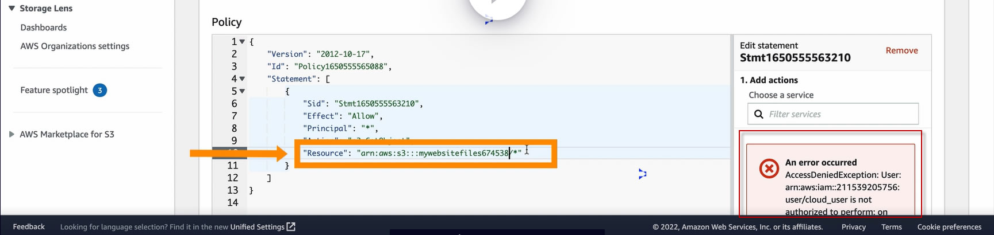Open AWS Organizations settings
Screen dimensions: 994x235
(75, 46)
